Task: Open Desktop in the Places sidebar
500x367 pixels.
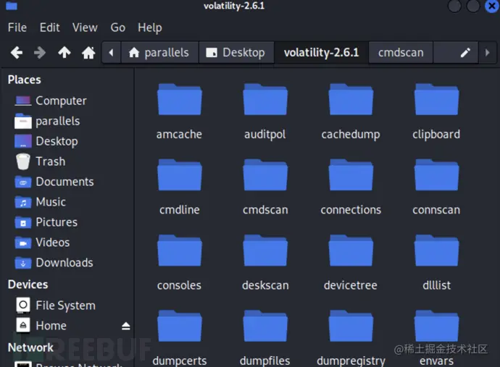Action: (x=46, y=141)
